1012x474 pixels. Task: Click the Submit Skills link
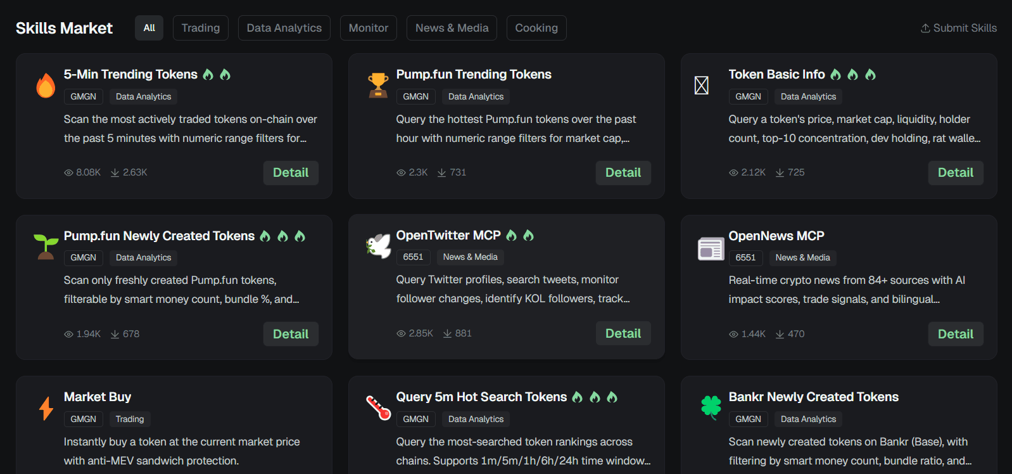pyautogui.click(x=959, y=28)
